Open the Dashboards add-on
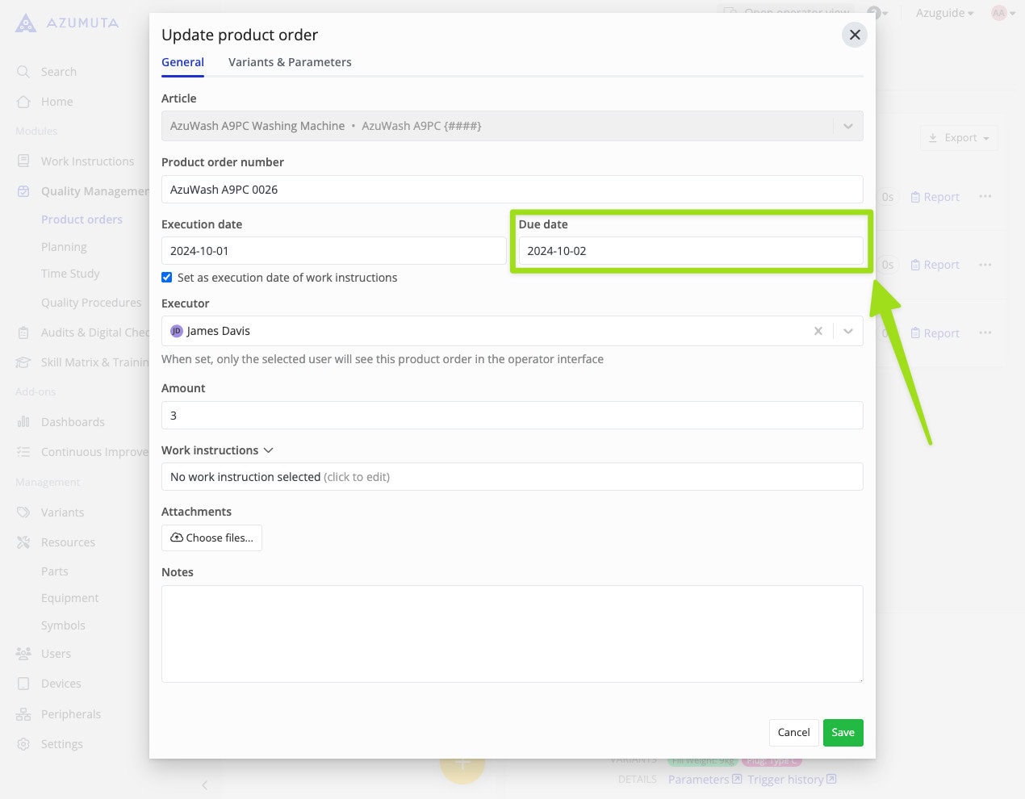The height and width of the screenshot is (799, 1025). (x=72, y=421)
